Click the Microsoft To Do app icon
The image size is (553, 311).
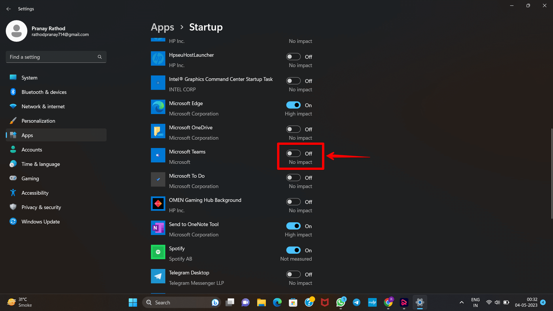coord(158,179)
